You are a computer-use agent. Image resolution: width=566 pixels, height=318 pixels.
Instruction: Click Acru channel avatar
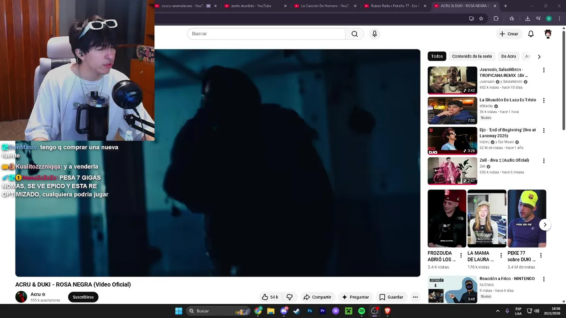(x=21, y=297)
